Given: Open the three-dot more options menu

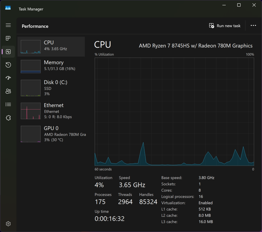Looking at the screenshot, I should [253, 25].
